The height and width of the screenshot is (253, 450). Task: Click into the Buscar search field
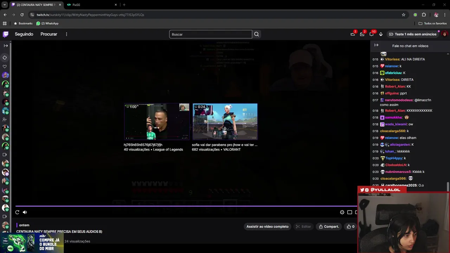point(211,34)
